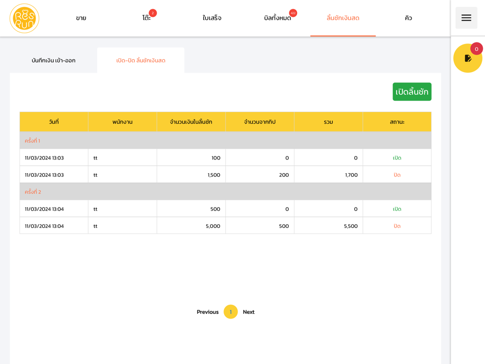Click the ResRun logo

pyautogui.click(x=25, y=18)
